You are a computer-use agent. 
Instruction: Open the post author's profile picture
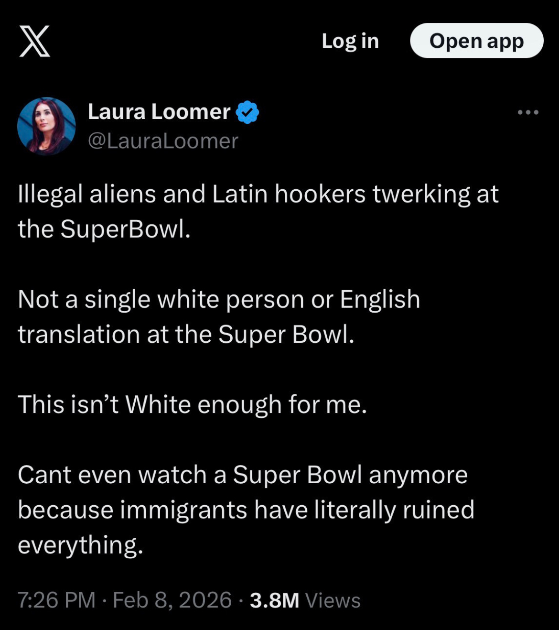(46, 126)
